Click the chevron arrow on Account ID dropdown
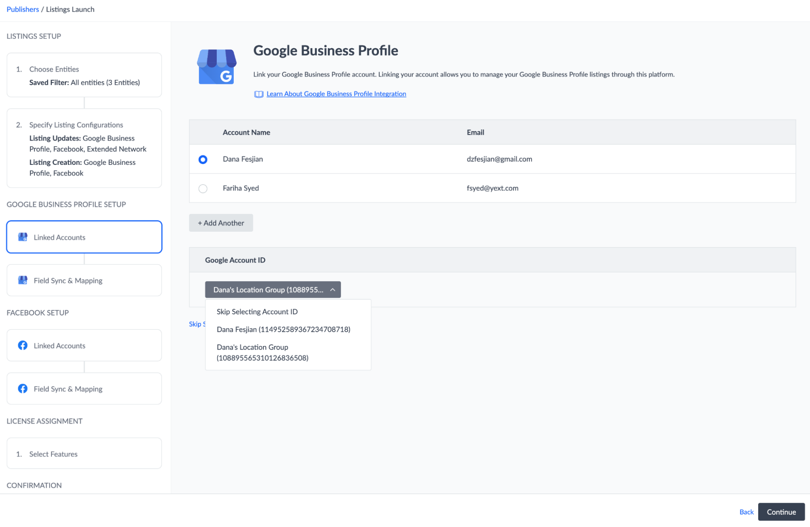Viewport: 810px width, 527px height. 333,290
